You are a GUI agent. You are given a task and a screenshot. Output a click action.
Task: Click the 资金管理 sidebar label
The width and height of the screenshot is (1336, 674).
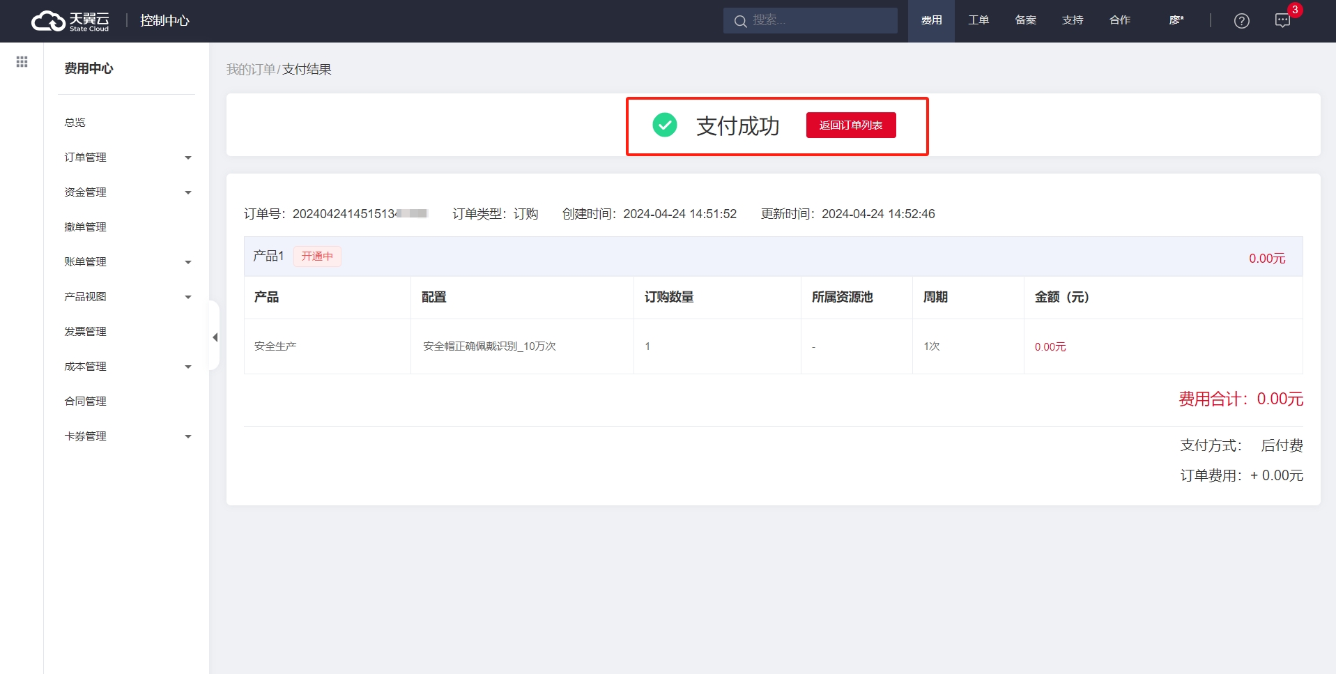pyautogui.click(x=86, y=192)
